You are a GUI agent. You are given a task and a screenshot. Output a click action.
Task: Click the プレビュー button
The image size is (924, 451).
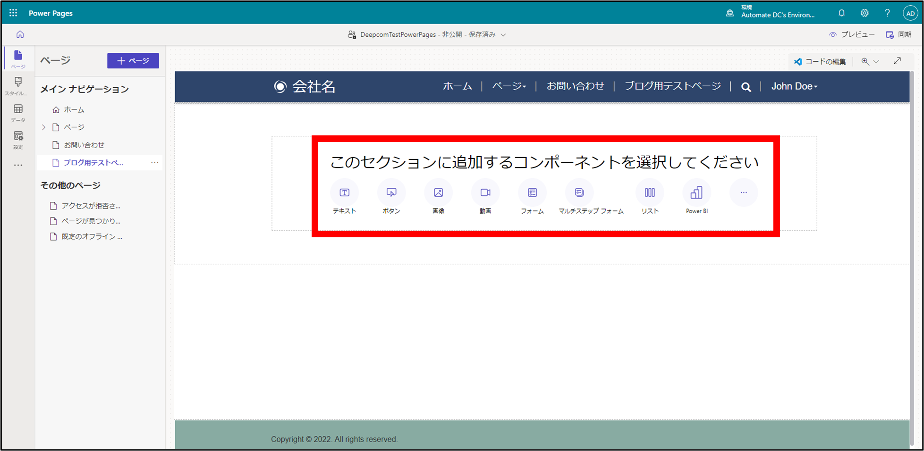point(852,34)
